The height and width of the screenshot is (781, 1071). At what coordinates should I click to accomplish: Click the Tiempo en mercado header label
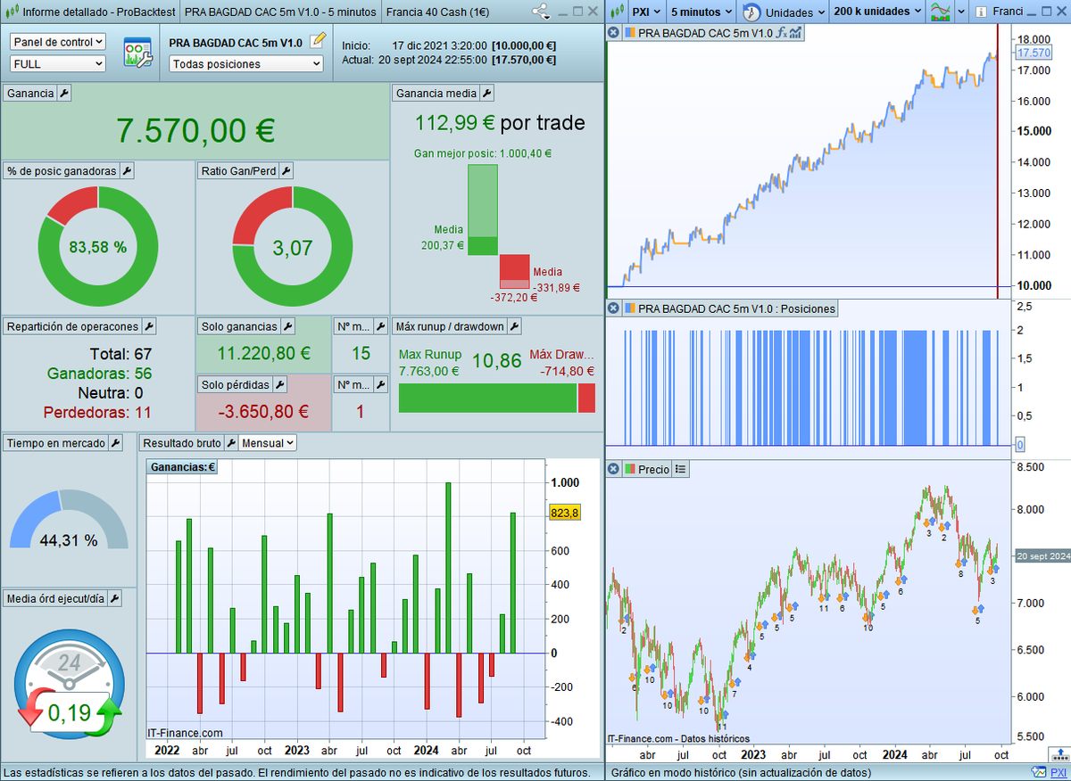point(56,443)
